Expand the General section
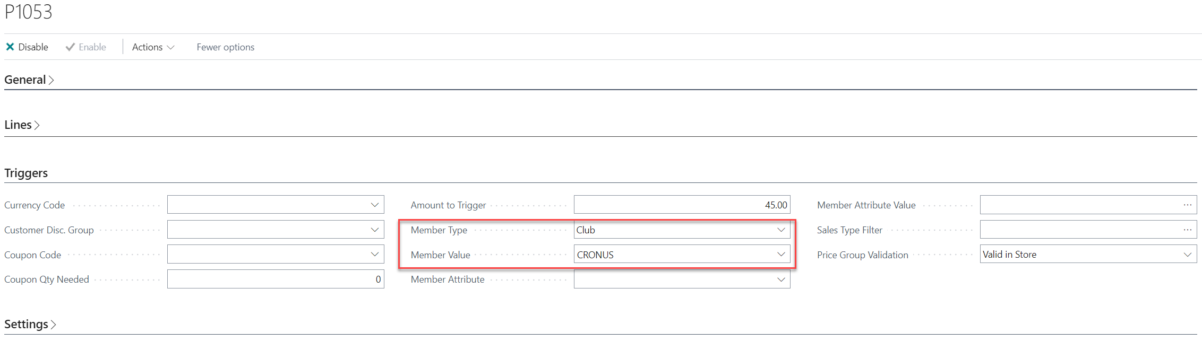1202x350 pixels. point(29,80)
